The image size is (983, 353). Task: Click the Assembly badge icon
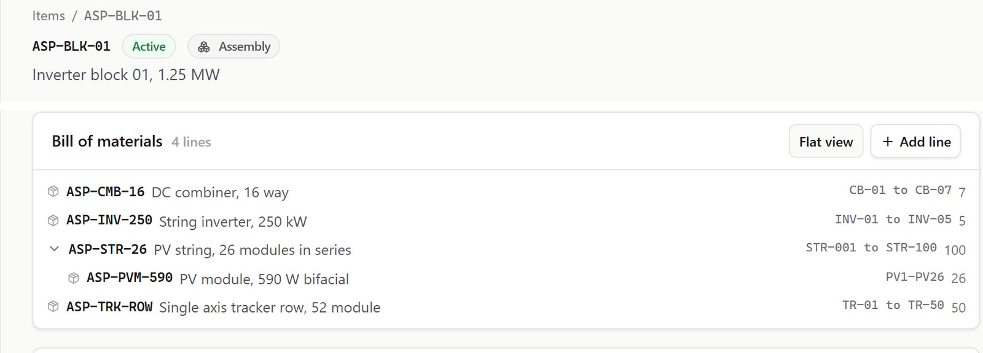[x=204, y=47]
